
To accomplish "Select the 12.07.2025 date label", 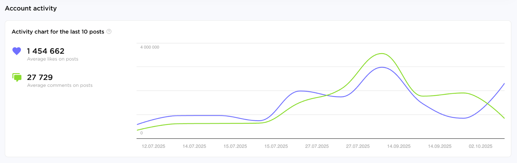I will point(153,146).
